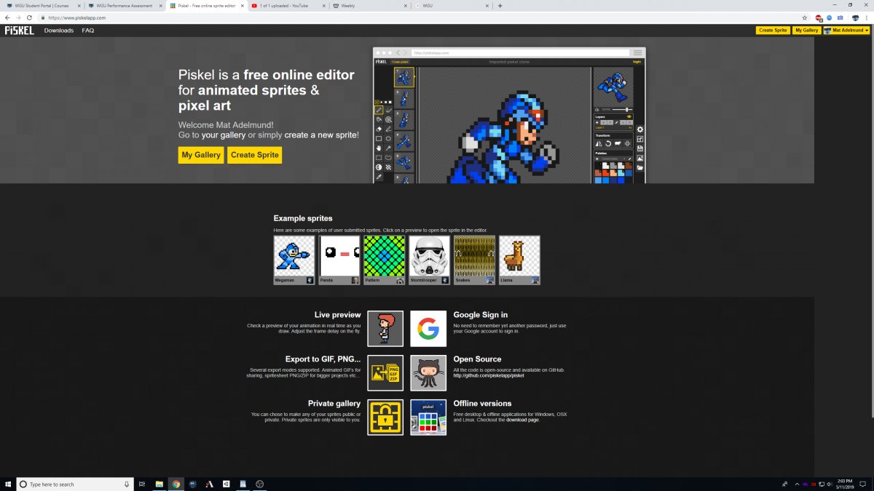Open the Downloads page from the header
This screenshot has width=874, height=491.
click(x=59, y=31)
